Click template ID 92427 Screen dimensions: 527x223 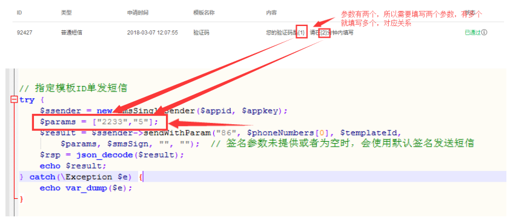tap(25, 33)
